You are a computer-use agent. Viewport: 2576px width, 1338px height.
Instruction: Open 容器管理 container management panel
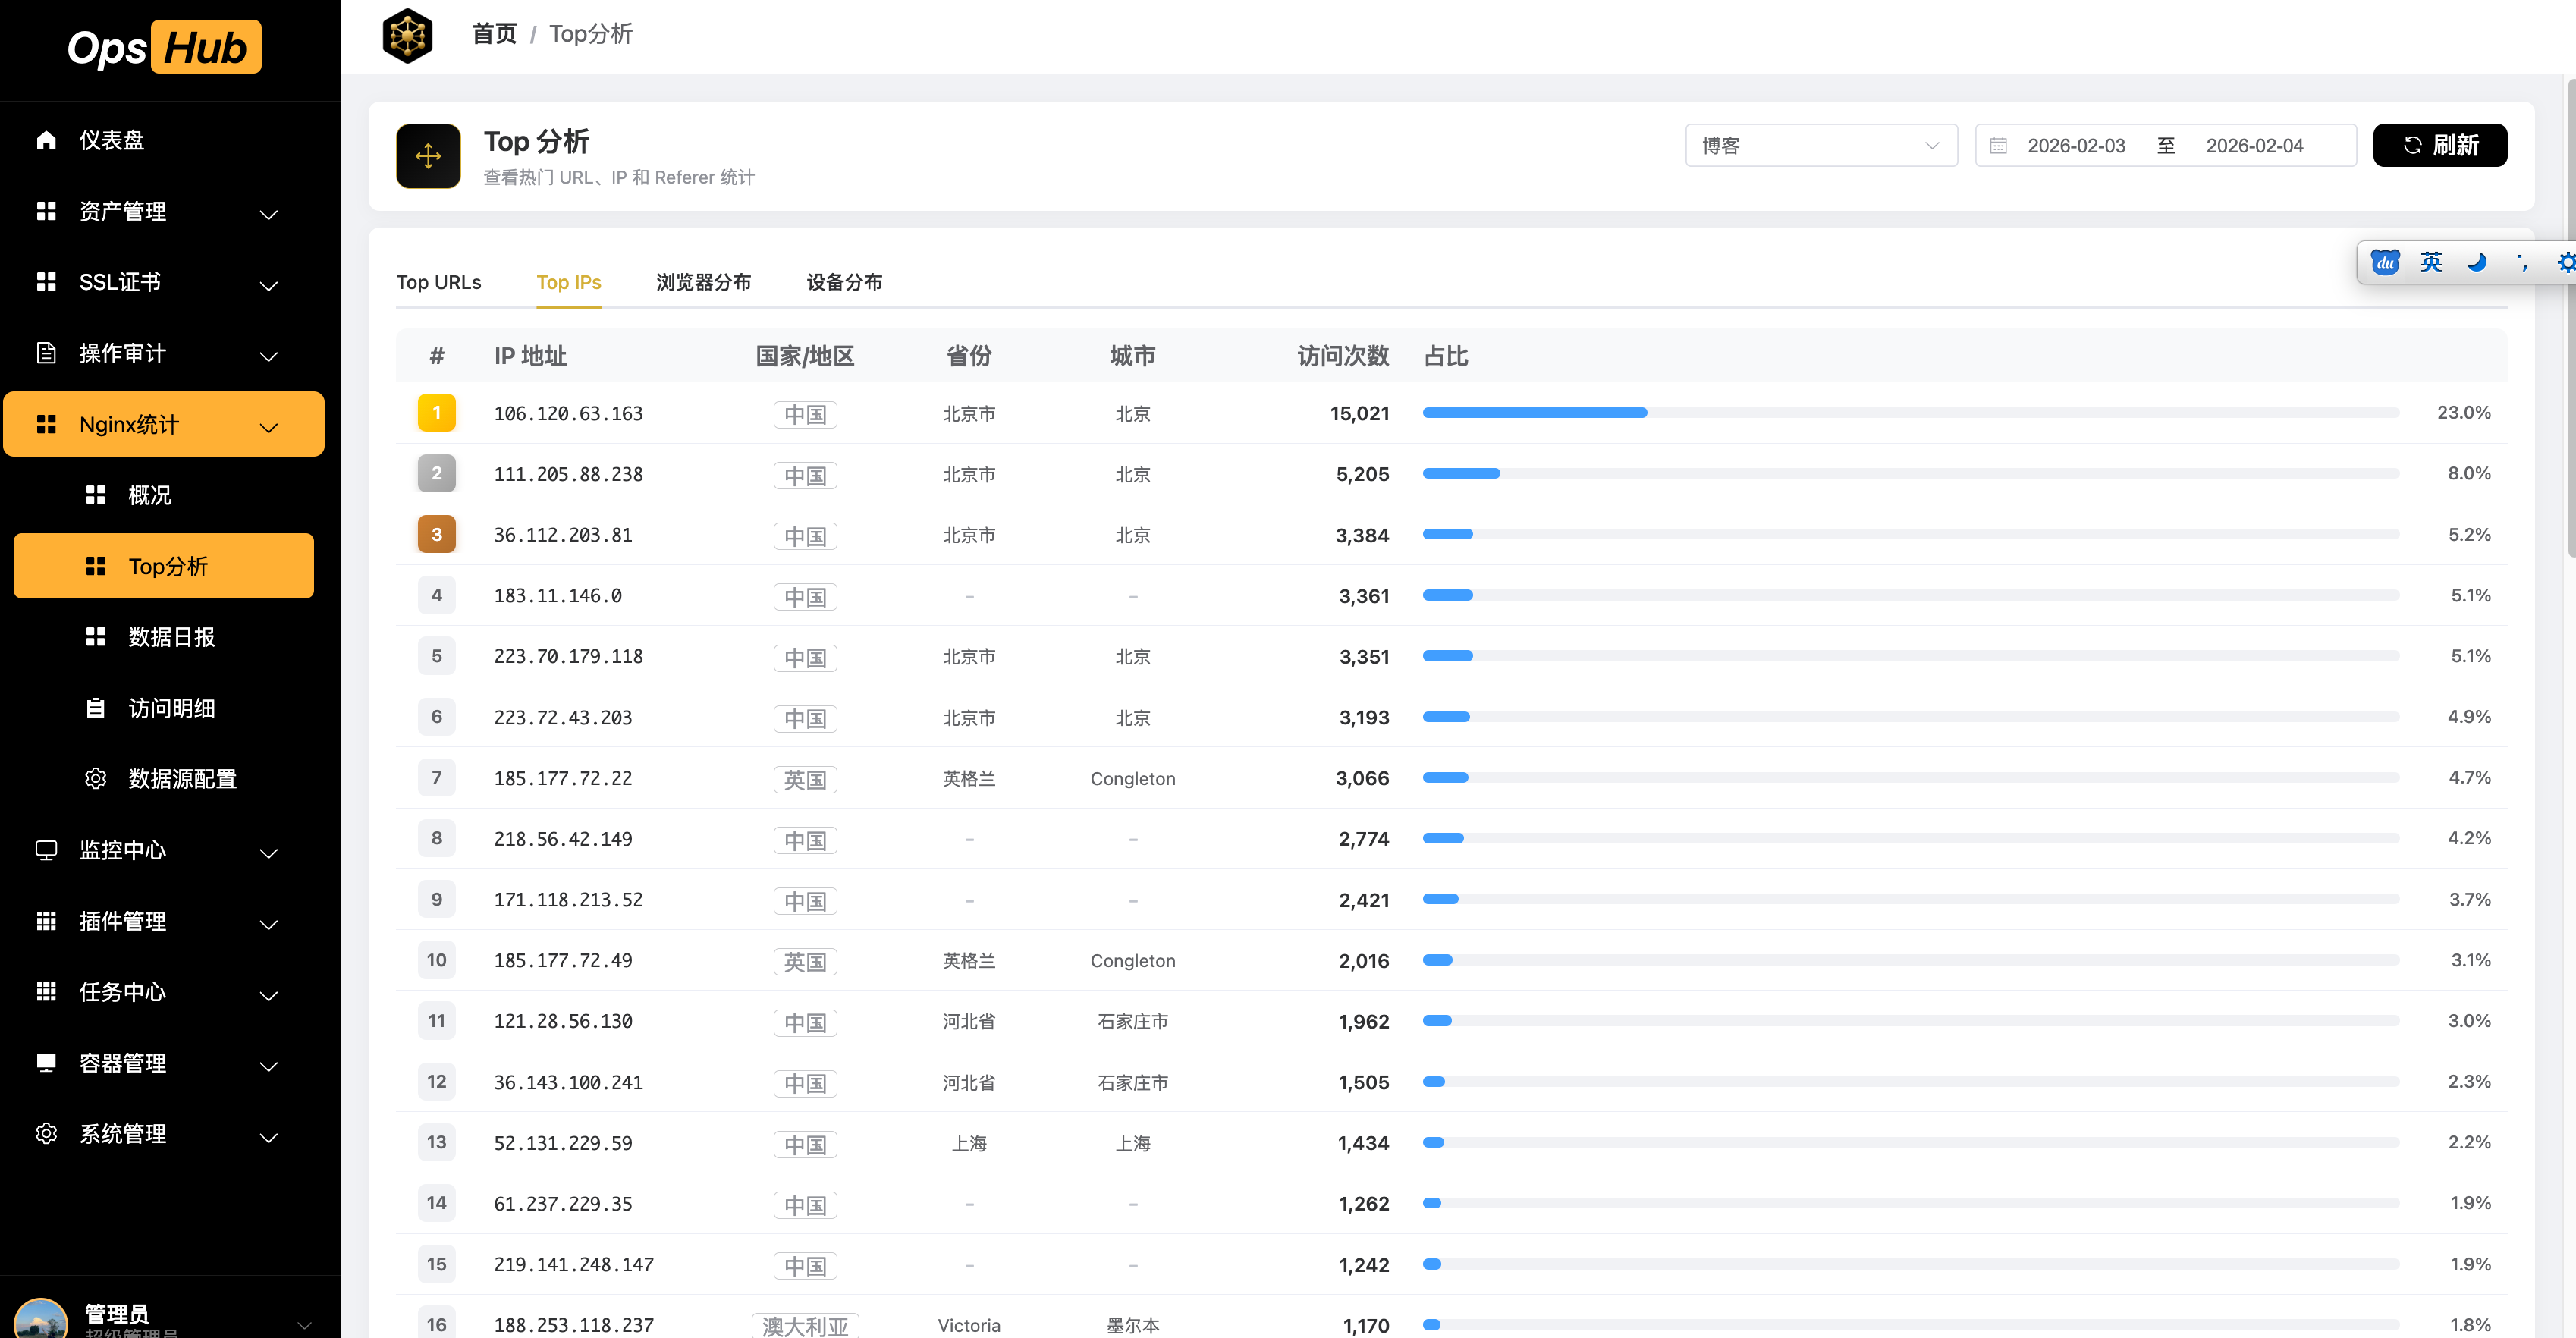pos(123,1063)
